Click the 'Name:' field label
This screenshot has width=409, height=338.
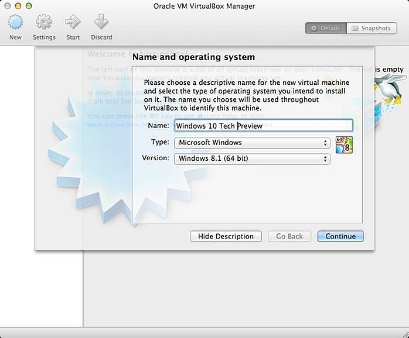[x=159, y=126]
